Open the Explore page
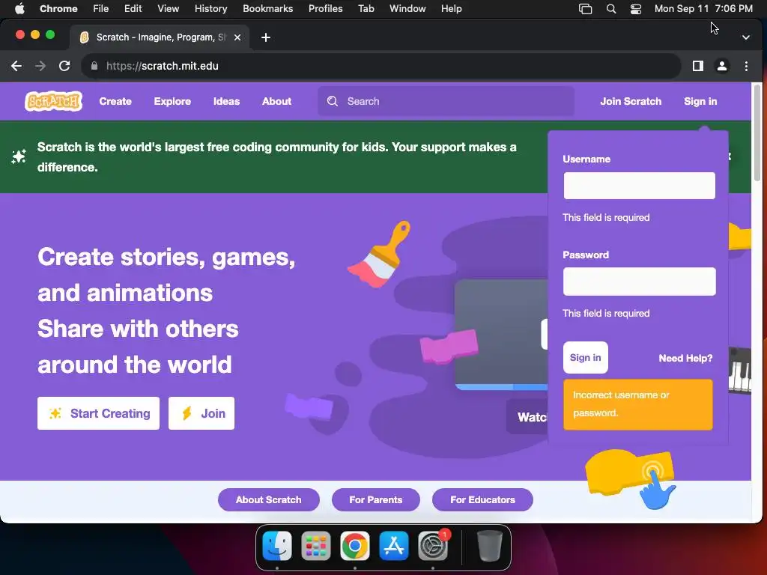767x575 pixels. 172,101
